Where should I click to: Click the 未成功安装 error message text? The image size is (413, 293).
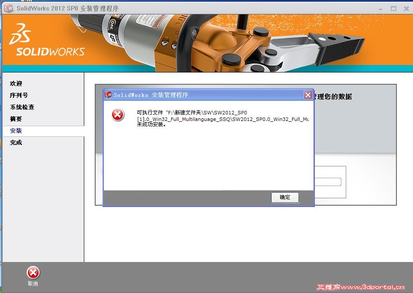click(x=151, y=124)
